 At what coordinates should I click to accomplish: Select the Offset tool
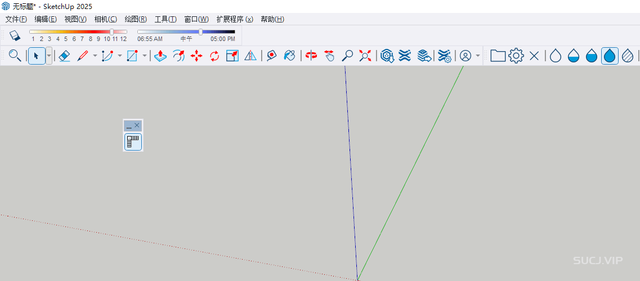(178, 56)
